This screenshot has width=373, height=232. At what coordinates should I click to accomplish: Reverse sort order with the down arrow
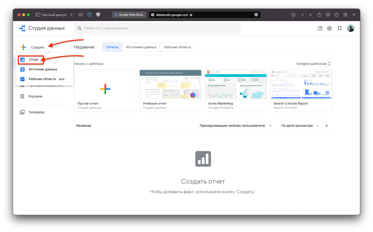(326, 126)
